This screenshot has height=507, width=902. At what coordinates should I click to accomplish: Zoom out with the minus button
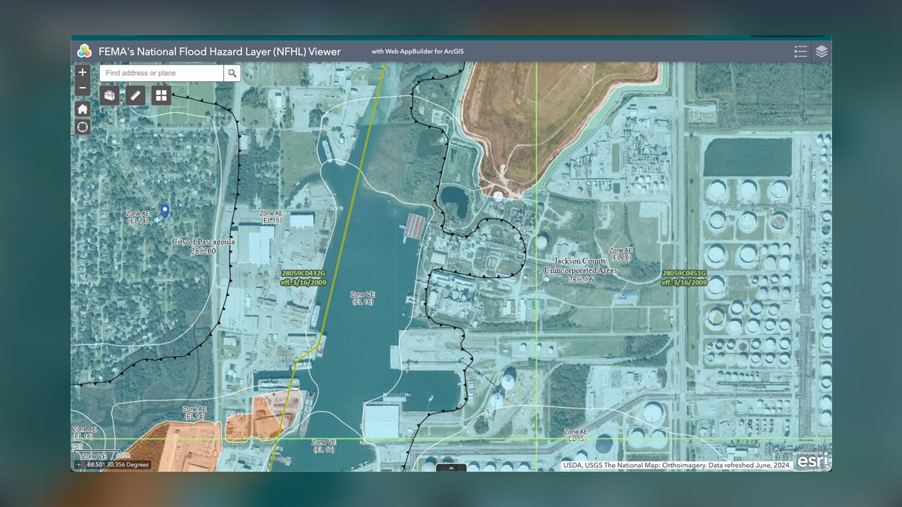tap(83, 89)
